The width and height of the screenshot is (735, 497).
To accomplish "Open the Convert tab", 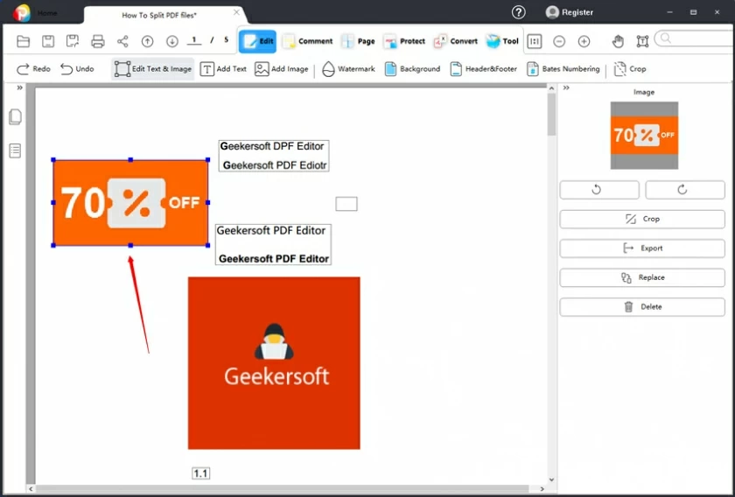I will [x=456, y=41].
